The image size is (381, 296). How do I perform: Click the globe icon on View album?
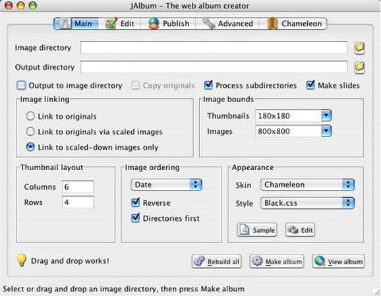[x=320, y=261]
